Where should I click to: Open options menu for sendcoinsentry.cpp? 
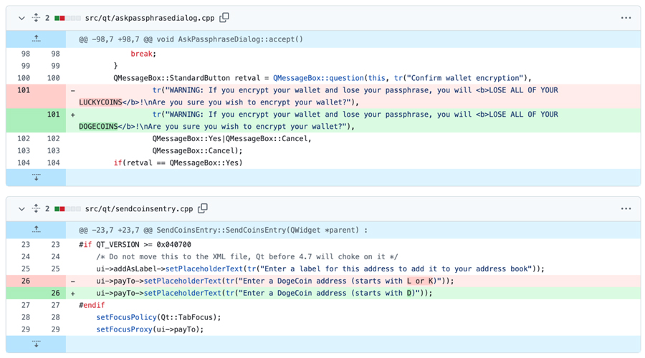626,209
